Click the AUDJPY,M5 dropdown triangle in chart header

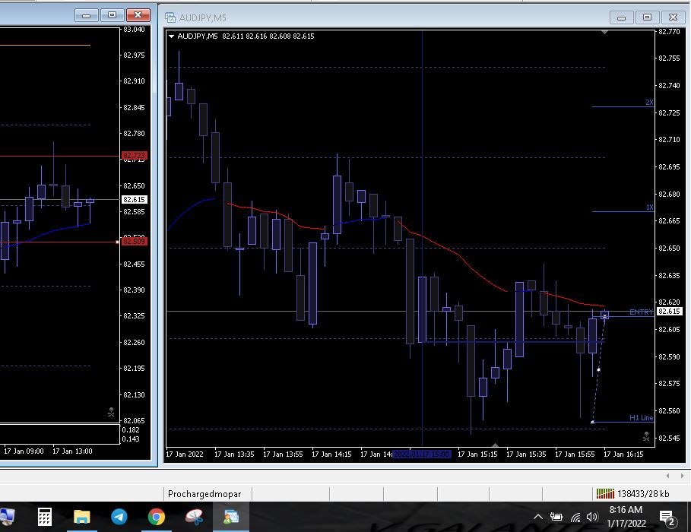coord(172,36)
